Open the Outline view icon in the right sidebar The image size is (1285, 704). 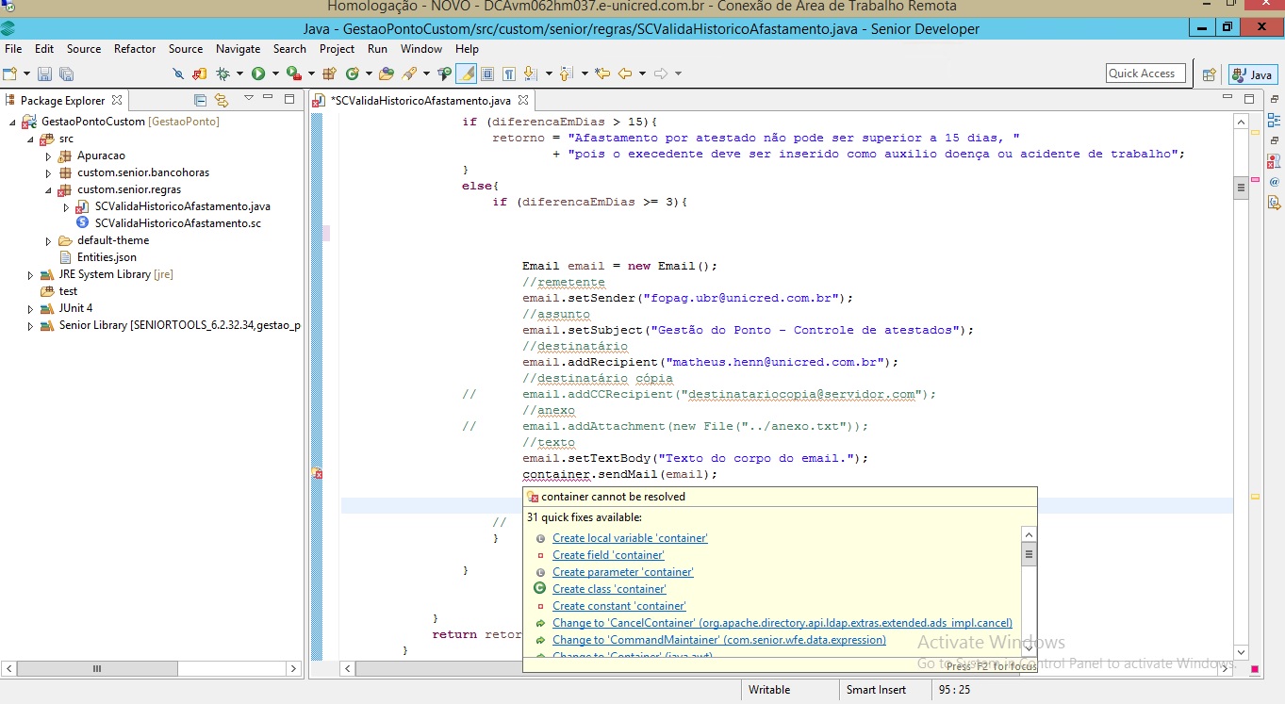click(1274, 120)
